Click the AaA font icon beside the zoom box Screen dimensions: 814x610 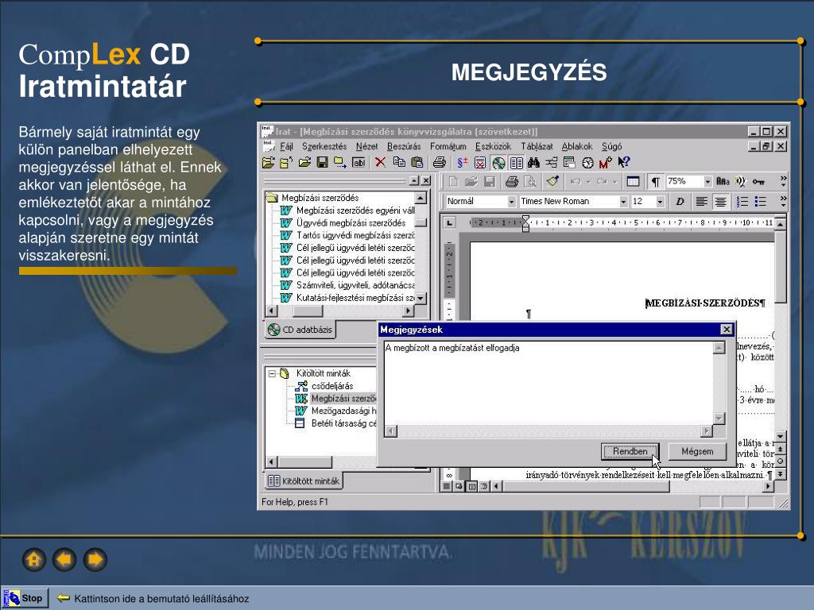(723, 182)
